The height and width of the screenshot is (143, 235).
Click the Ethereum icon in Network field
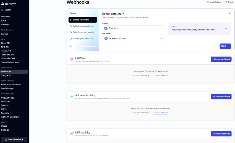(x=106, y=38)
